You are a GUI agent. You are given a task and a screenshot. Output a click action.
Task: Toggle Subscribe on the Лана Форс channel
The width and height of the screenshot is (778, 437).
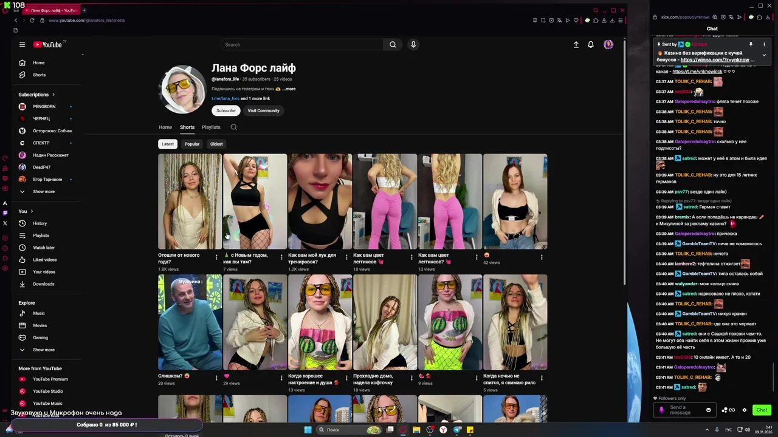click(225, 110)
